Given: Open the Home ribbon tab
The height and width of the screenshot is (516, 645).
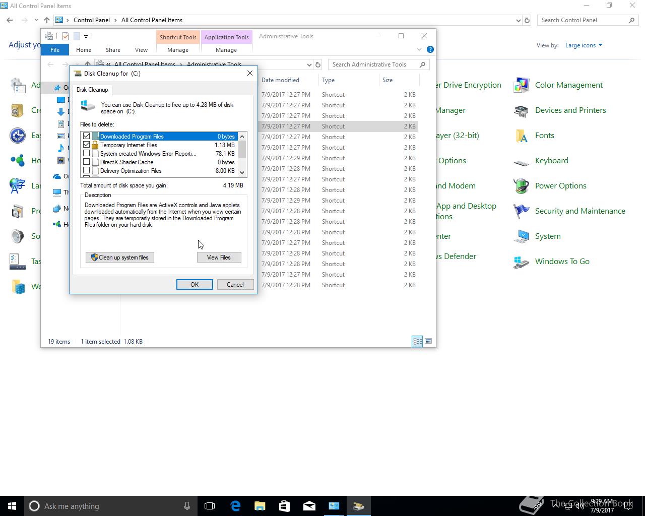Looking at the screenshot, I should 84,50.
